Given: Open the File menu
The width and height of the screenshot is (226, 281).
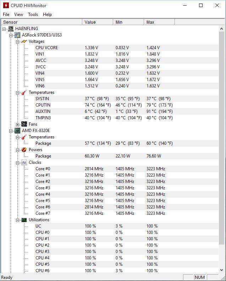Looking at the screenshot, I should (x=6, y=15).
